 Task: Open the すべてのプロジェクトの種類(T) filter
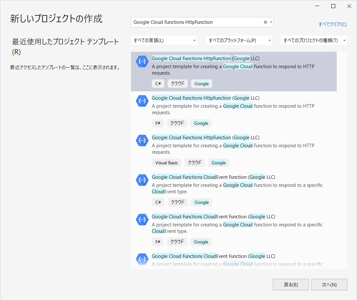314,40
